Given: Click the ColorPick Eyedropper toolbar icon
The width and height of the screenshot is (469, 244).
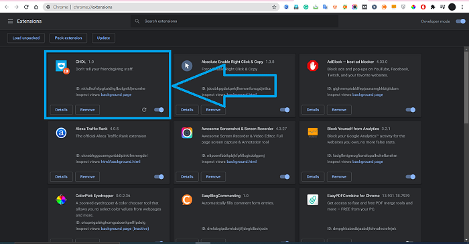Looking at the screenshot, I should click(413, 7).
